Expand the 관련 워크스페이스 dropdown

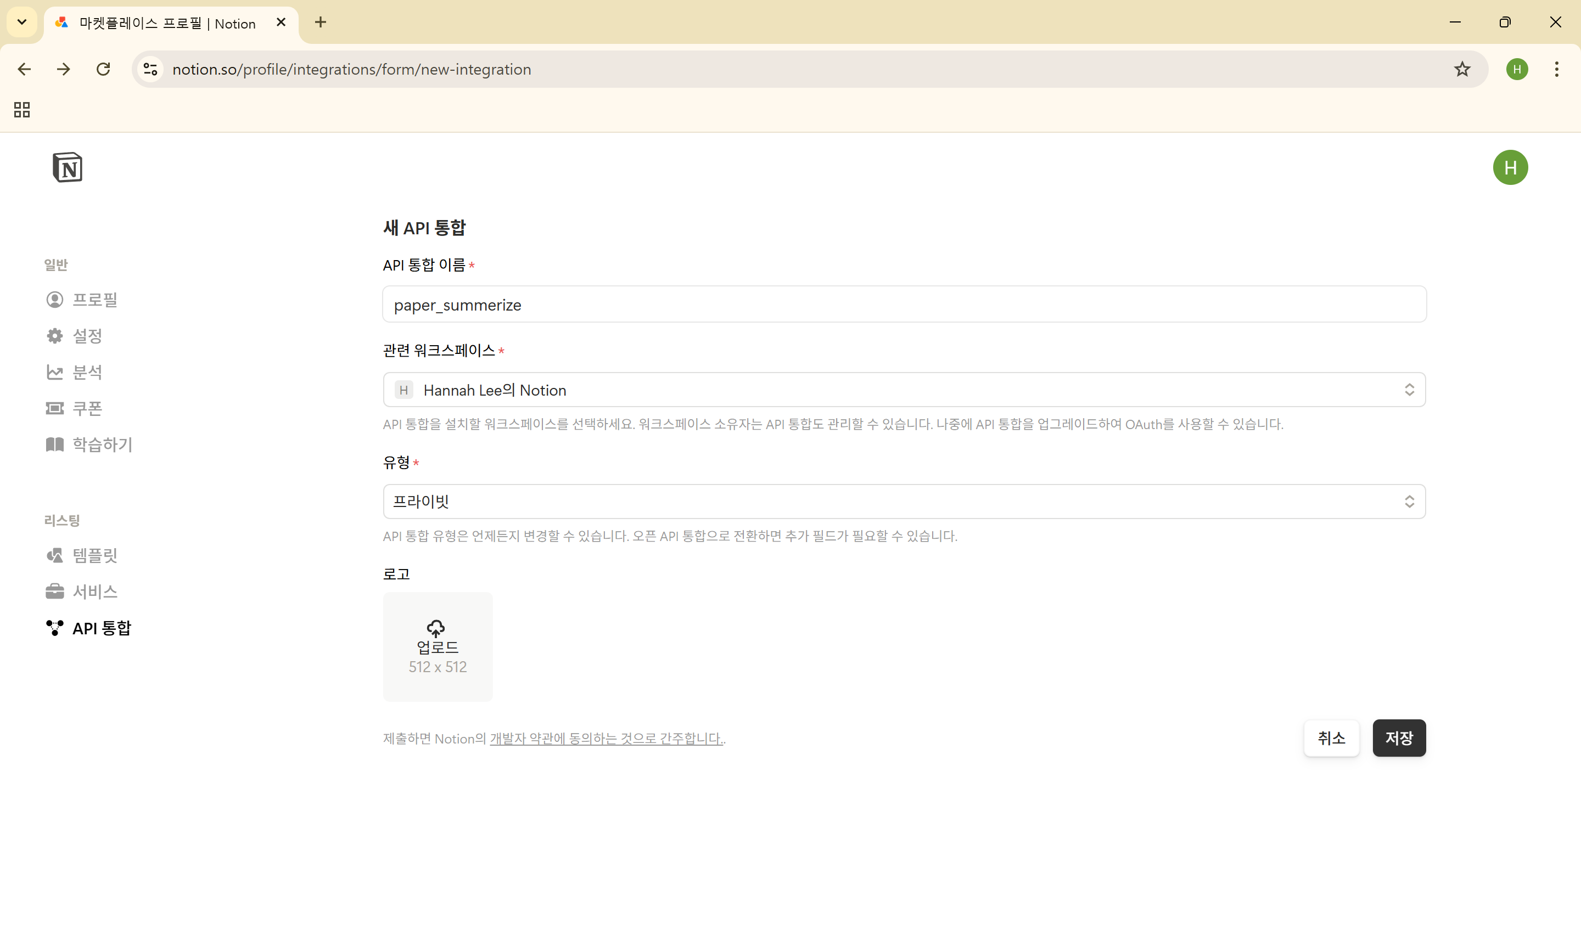tap(904, 390)
